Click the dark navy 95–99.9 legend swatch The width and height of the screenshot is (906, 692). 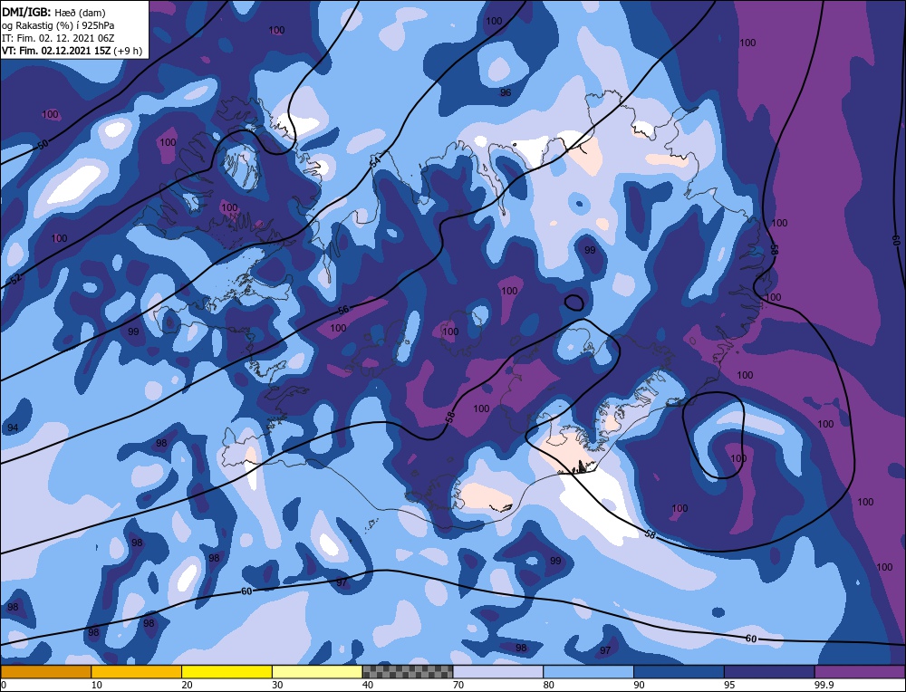point(769,672)
